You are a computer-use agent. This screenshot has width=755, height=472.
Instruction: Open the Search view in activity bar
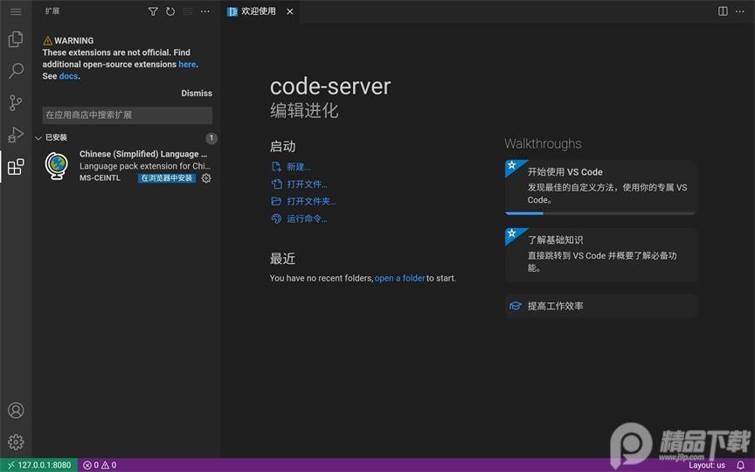16,71
